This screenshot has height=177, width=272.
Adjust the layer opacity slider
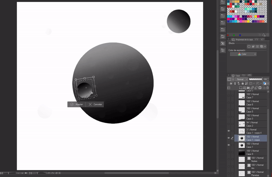pos(256,79)
